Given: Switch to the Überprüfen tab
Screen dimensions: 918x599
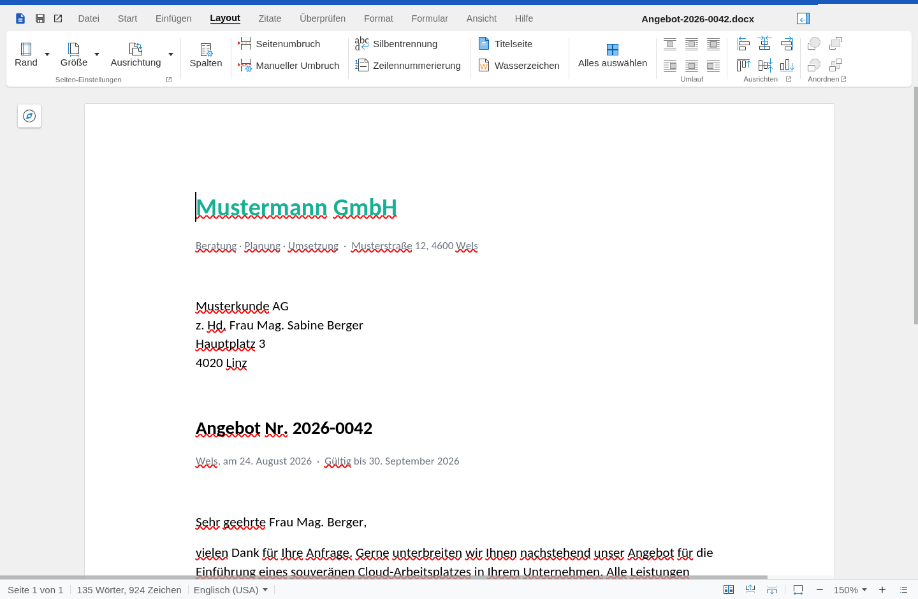Looking at the screenshot, I should (323, 18).
